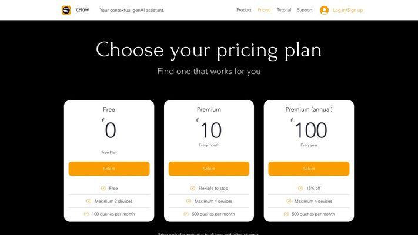This screenshot has width=418, height=235.
Task: Open the Support navigation item
Action: (305, 10)
